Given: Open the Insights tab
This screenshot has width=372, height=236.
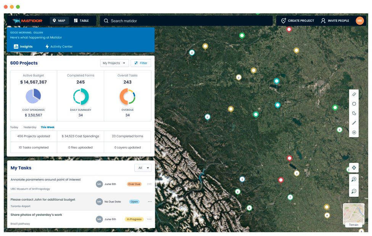Looking at the screenshot, I should [x=23, y=46].
